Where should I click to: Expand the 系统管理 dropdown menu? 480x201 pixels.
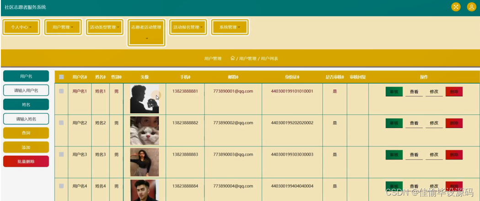229,27
